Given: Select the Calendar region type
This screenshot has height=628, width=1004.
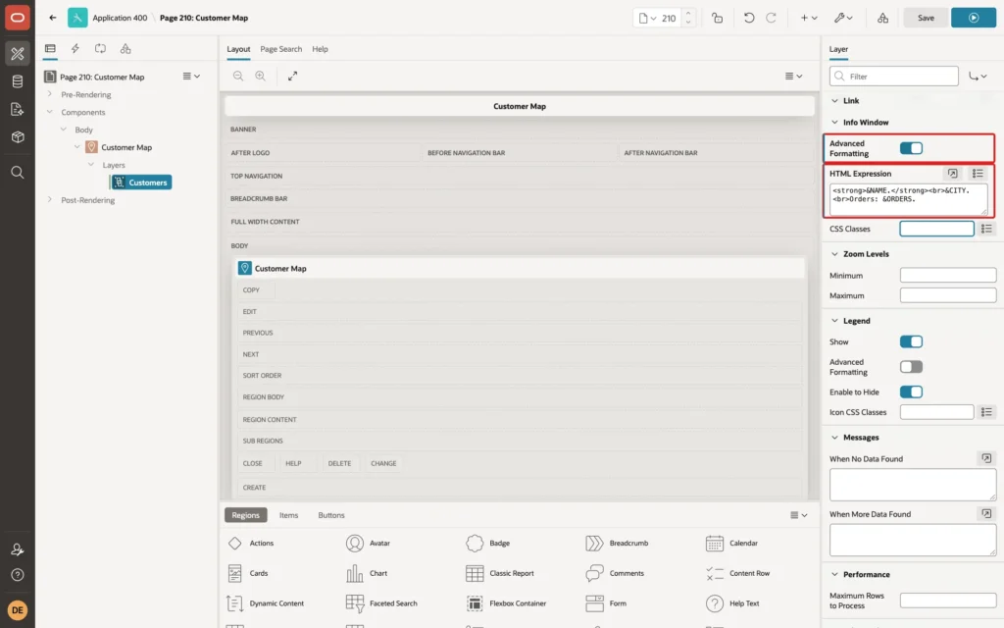Looking at the screenshot, I should point(731,544).
